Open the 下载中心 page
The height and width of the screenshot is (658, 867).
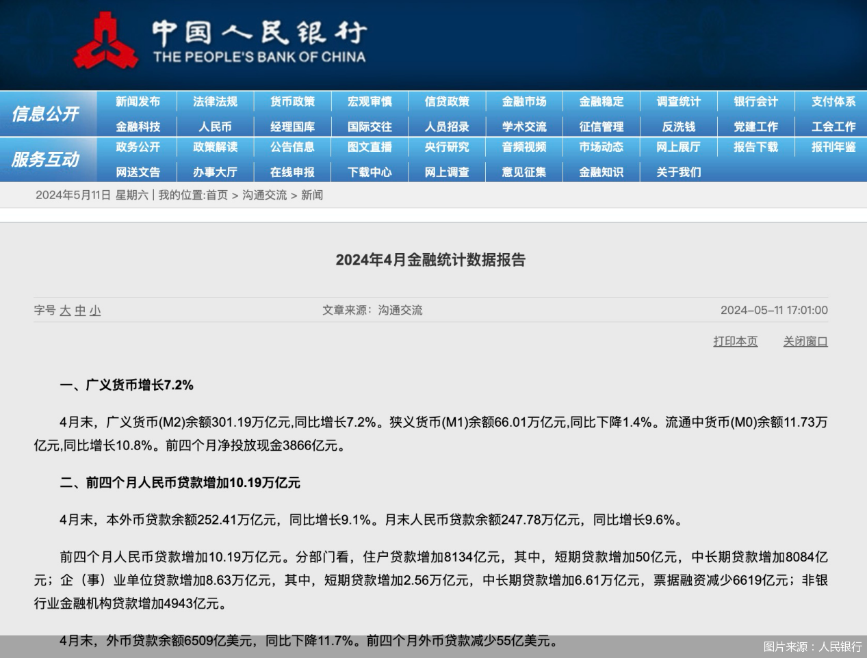pos(370,172)
